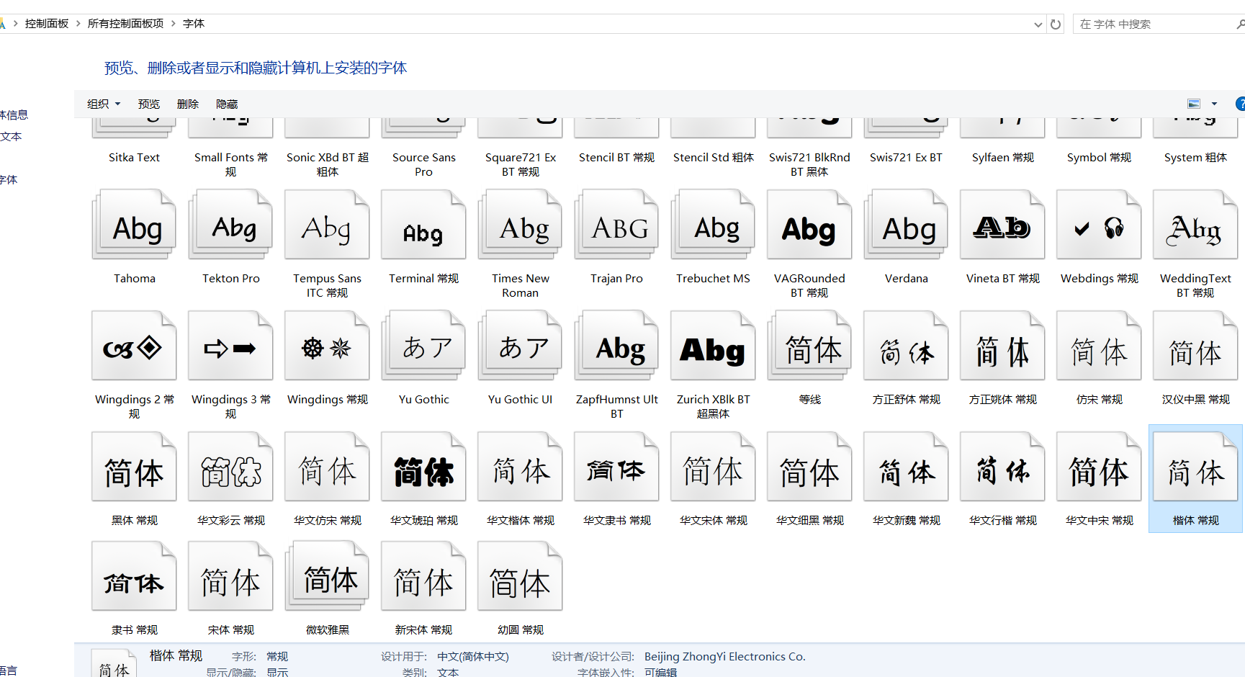Click the 楷体 preview thumbnail in details pane
1245x677 pixels.
point(114,663)
